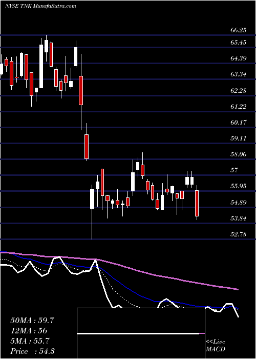Select the 64.39 price level label
Screen dimensions: 256x359
click(x=239, y=58)
